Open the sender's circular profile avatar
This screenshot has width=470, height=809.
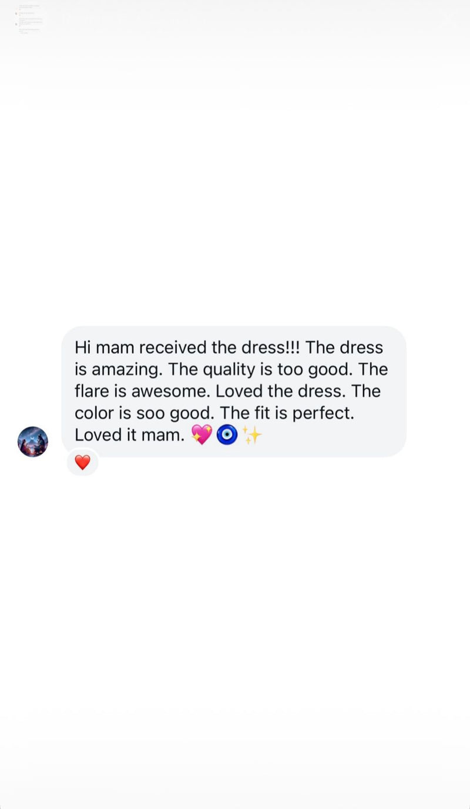point(33,442)
